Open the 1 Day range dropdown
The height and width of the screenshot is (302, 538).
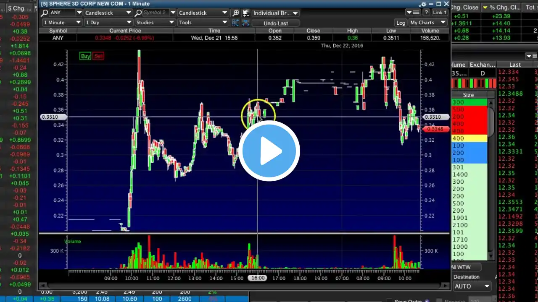(129, 23)
